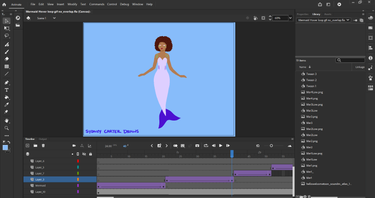The image size is (375, 198).
Task: Switch to the Properties tab
Action: pyautogui.click(x=302, y=14)
